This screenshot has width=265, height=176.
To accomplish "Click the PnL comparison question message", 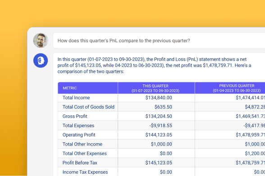I will pyautogui.click(x=123, y=40).
